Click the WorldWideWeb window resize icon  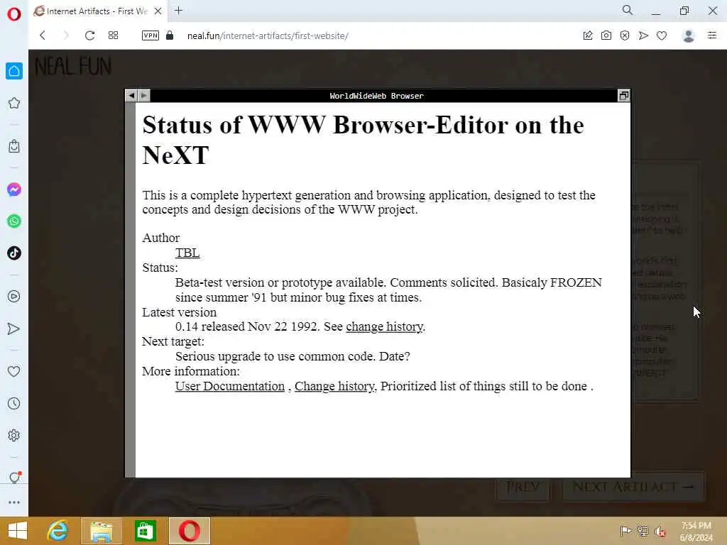click(623, 96)
